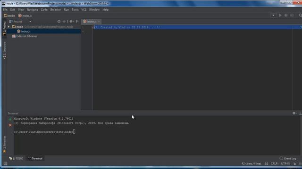Screen dimensions: 302x169
Task: Open the CRLF line separator selector
Action: 275,164
